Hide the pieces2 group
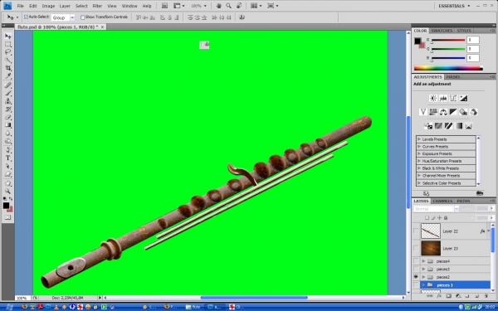This screenshot has width=498, height=311. (x=416, y=277)
